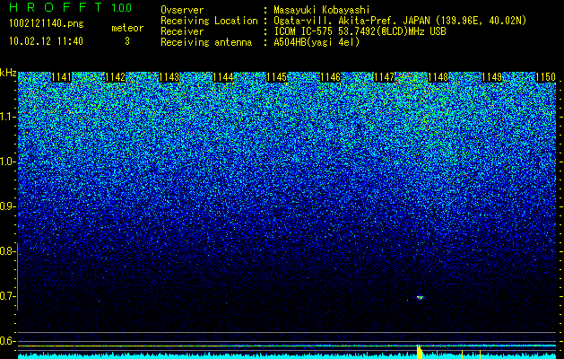Screen dimensions: 564x359
Task: Click the 1144 time marker
Action: (x=223, y=77)
